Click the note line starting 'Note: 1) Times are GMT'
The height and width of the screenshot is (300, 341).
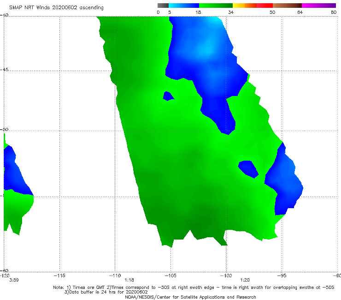point(194,288)
